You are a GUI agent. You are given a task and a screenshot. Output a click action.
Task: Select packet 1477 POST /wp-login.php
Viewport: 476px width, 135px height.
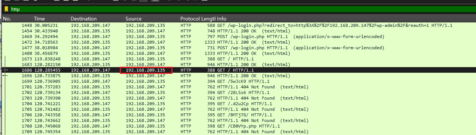[239, 48]
